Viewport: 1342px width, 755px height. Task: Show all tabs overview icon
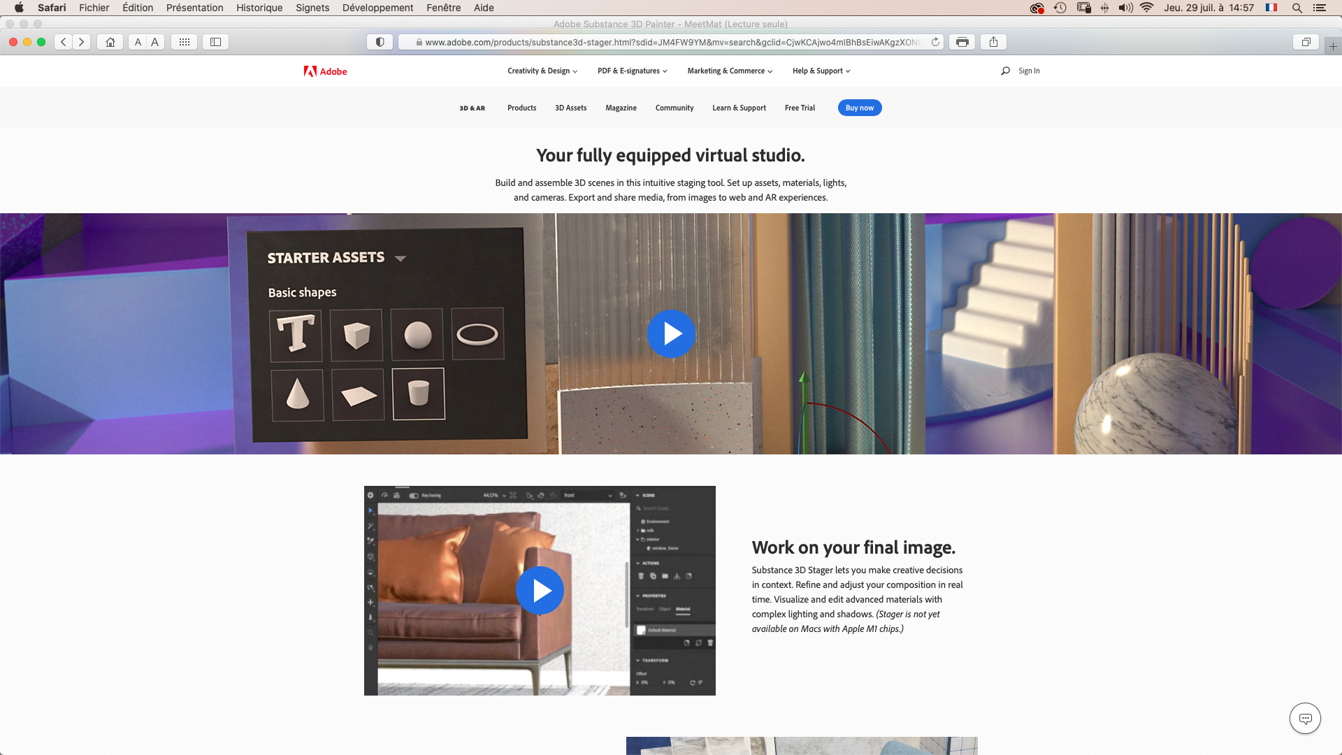1306,42
